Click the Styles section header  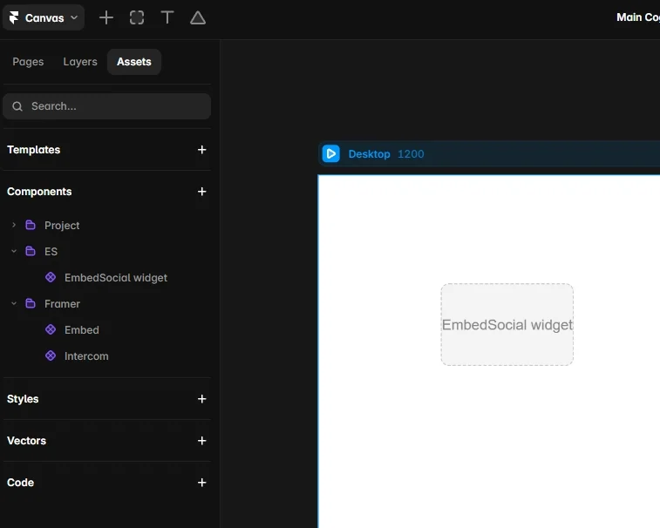pyautogui.click(x=23, y=399)
